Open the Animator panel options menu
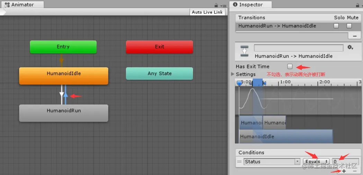Viewport: 363px width, 175px height. (x=224, y=6)
